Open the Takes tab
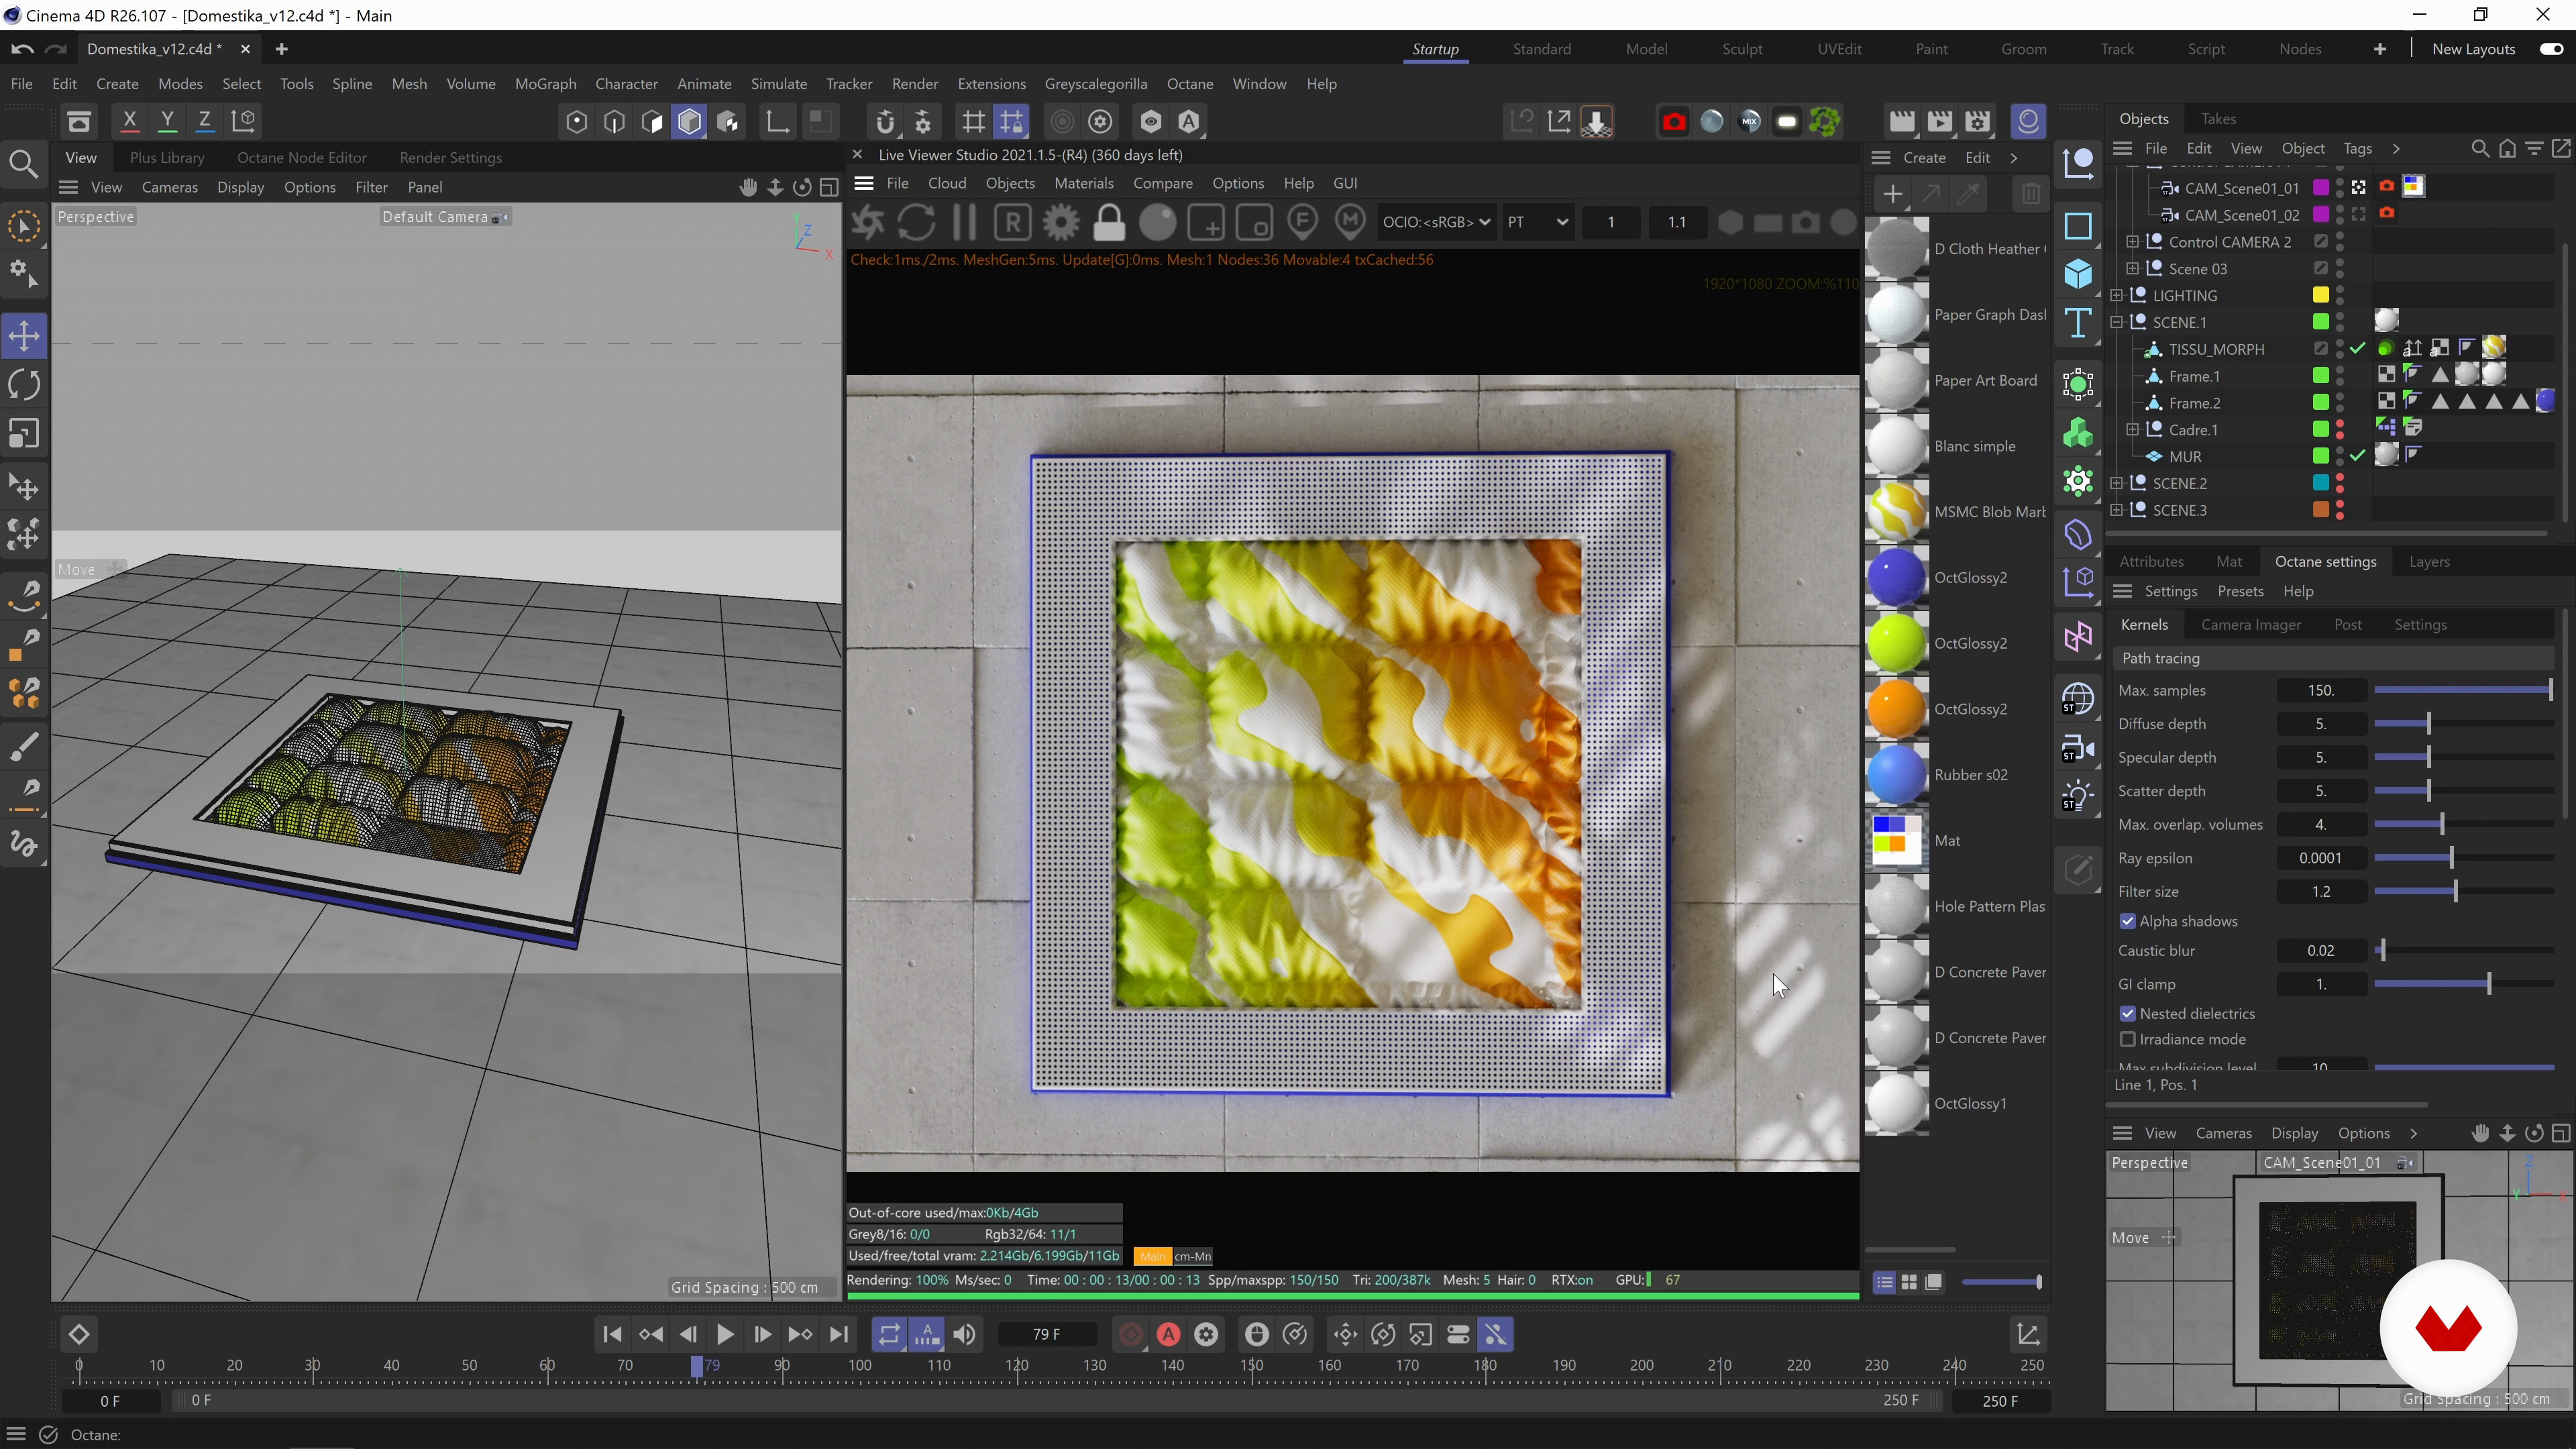 [x=2218, y=118]
